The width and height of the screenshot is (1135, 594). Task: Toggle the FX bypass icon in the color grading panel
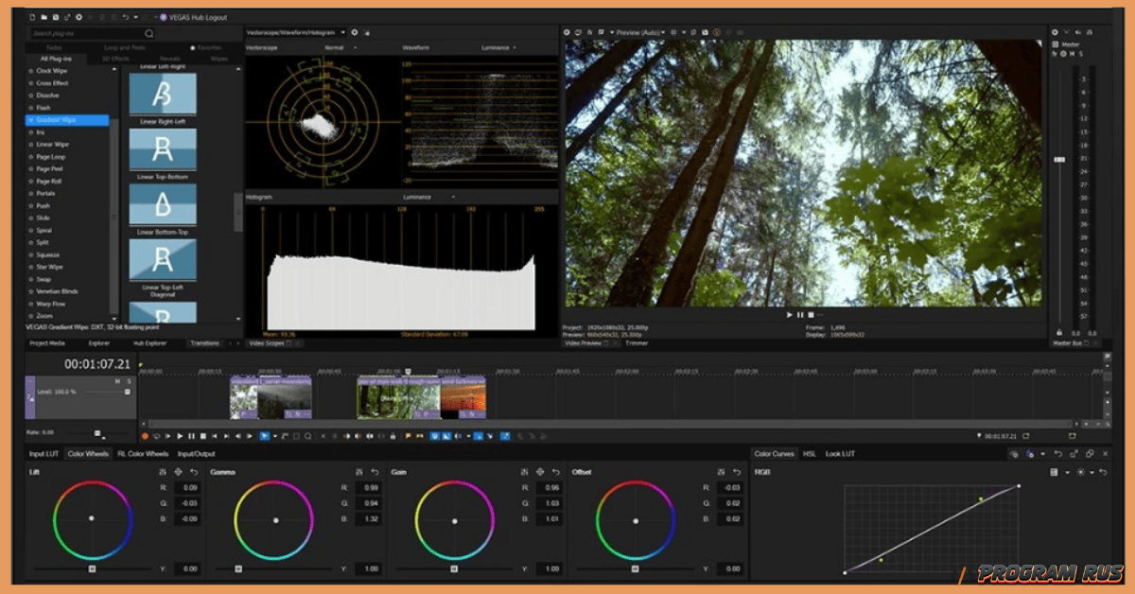pyautogui.click(x=1016, y=453)
